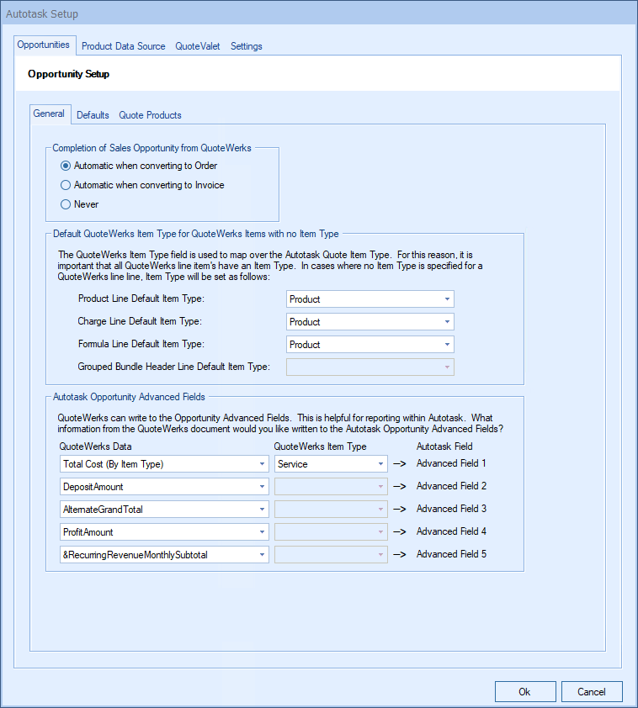
Task: Choose the 'Never' completion option
Action: [66, 204]
